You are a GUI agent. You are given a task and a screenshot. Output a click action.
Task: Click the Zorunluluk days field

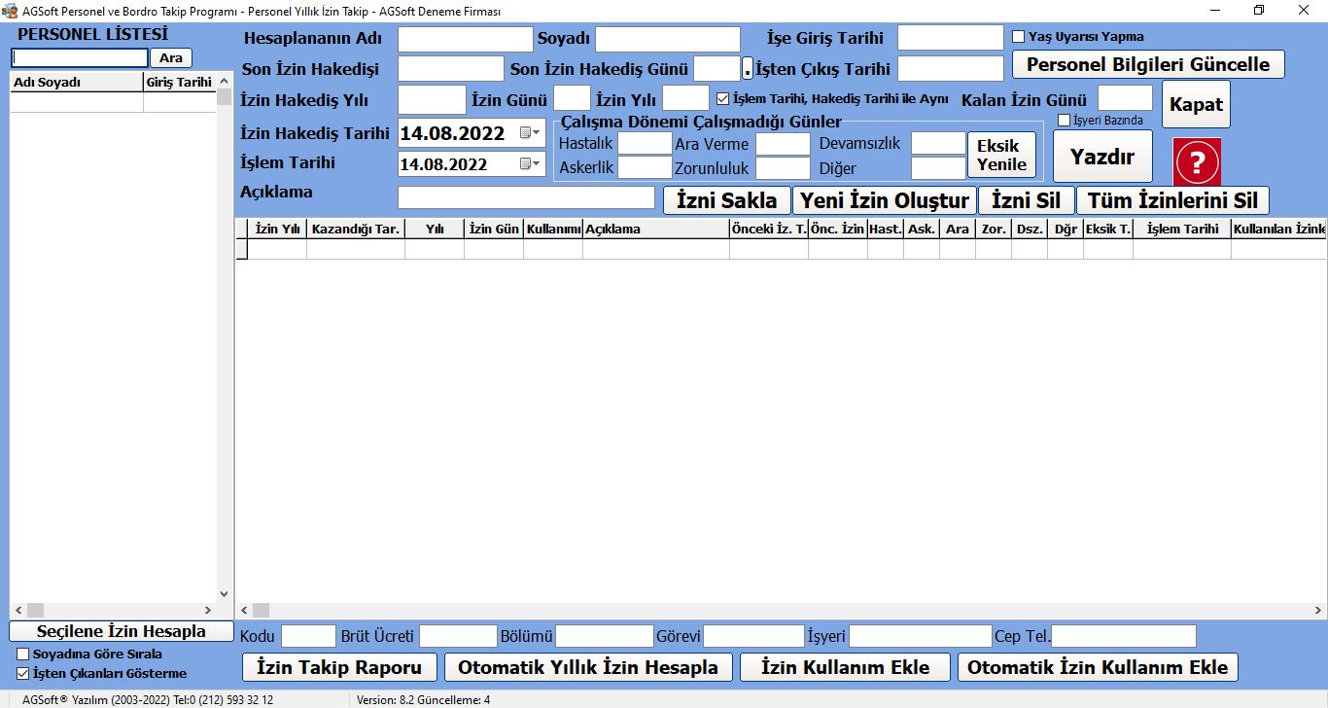[x=783, y=168]
